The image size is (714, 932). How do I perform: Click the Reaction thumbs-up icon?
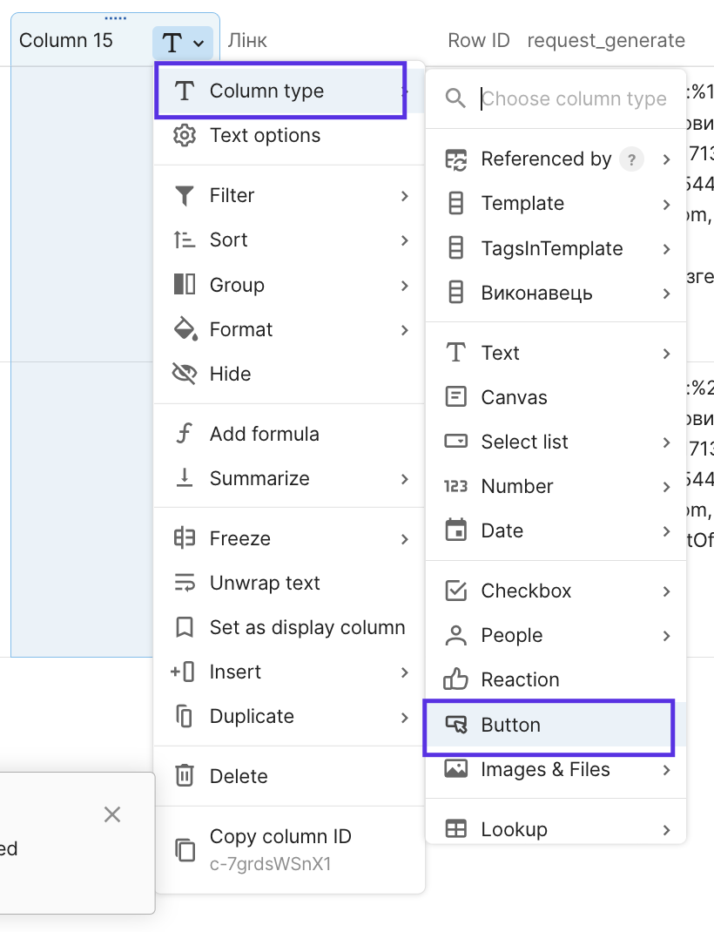[x=455, y=679]
